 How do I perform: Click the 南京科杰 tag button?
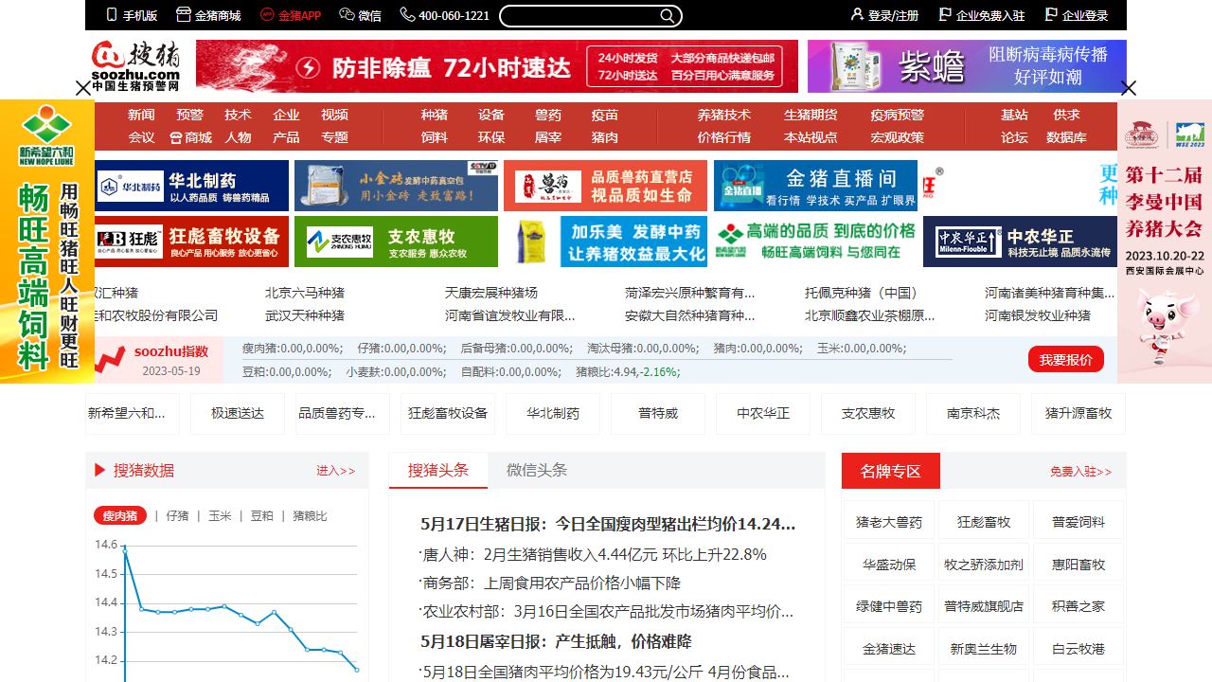point(973,414)
